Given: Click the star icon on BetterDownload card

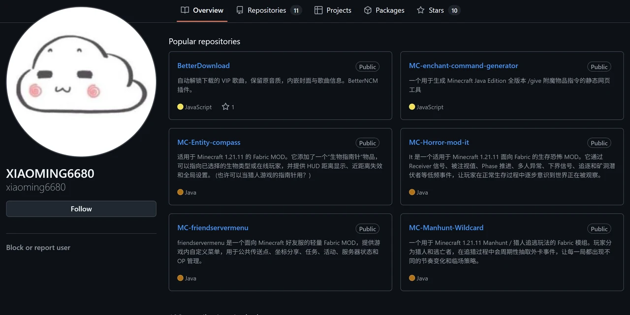Looking at the screenshot, I should (x=225, y=107).
